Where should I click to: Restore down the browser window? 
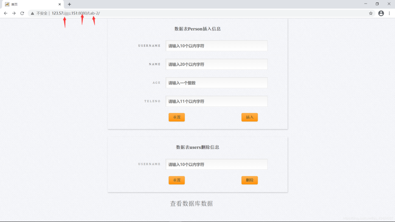click(x=377, y=4)
